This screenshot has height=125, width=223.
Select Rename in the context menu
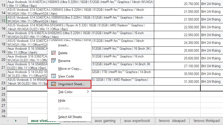pyautogui.click(x=69, y=61)
